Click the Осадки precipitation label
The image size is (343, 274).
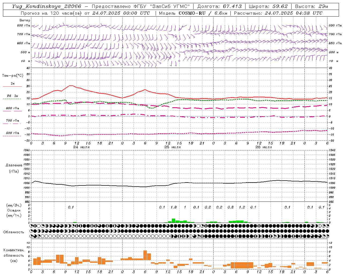14,210
